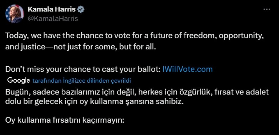Click the word 'adalet' in the translation
Viewport: 279px width, 135px height.
(x=257, y=92)
